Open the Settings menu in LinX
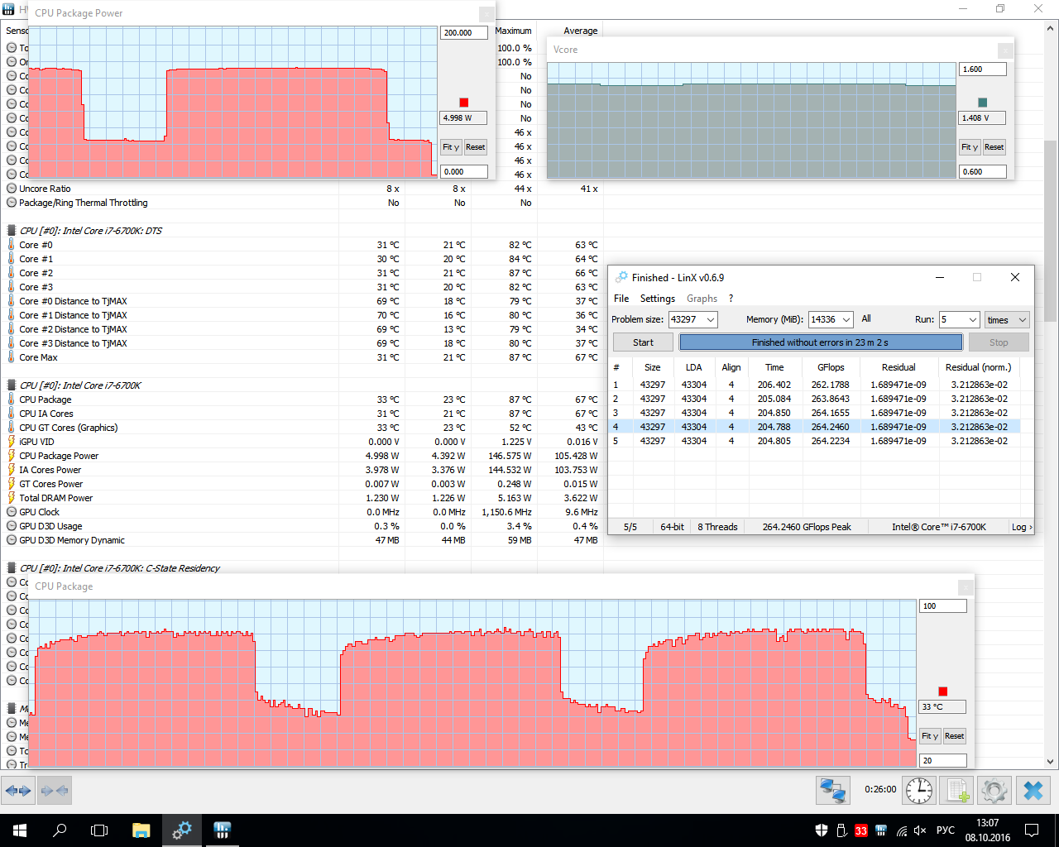 coord(658,299)
